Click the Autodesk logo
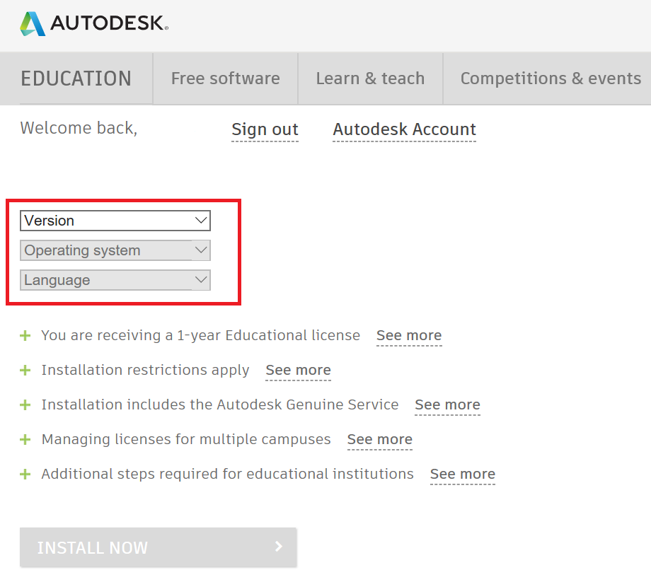Image resolution: width=651 pixels, height=582 pixels. (x=94, y=23)
